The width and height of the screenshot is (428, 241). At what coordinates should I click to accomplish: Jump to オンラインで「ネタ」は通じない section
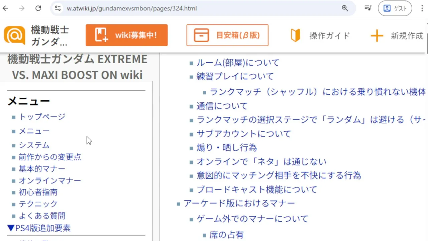261,162
